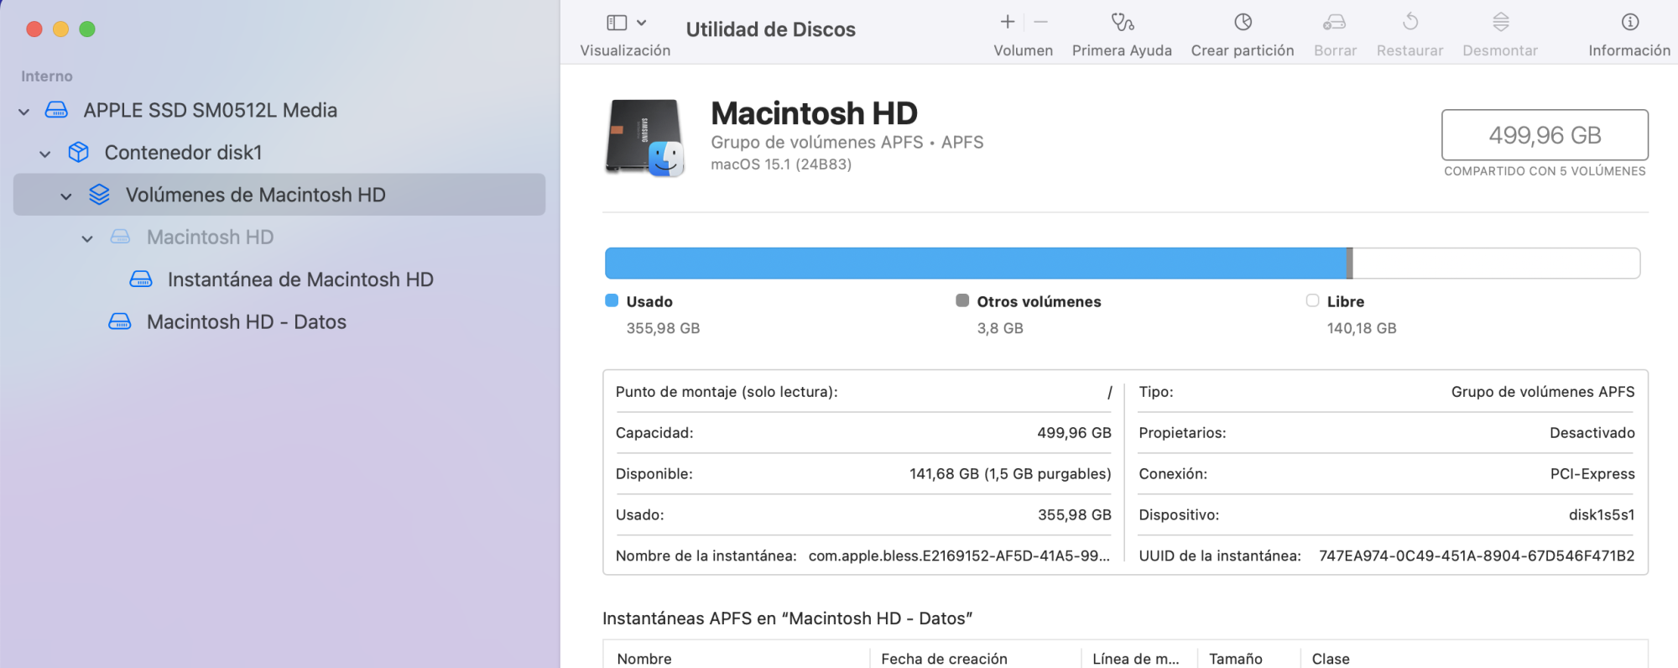The width and height of the screenshot is (1678, 668).
Task: Click the Primera Ayuda toolbar label
Action: [x=1122, y=50]
